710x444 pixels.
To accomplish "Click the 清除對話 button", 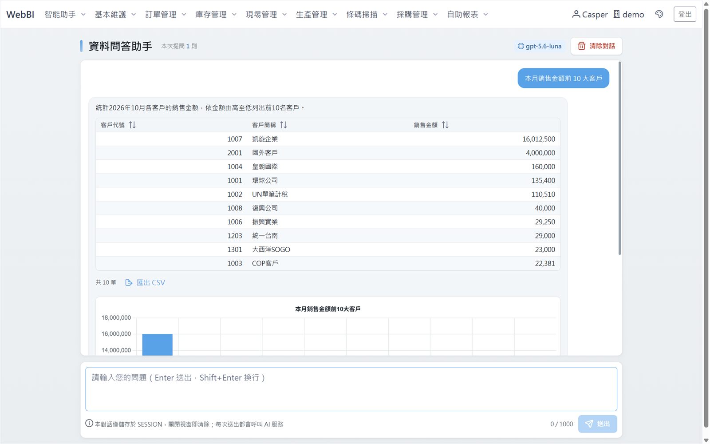I will click(596, 46).
